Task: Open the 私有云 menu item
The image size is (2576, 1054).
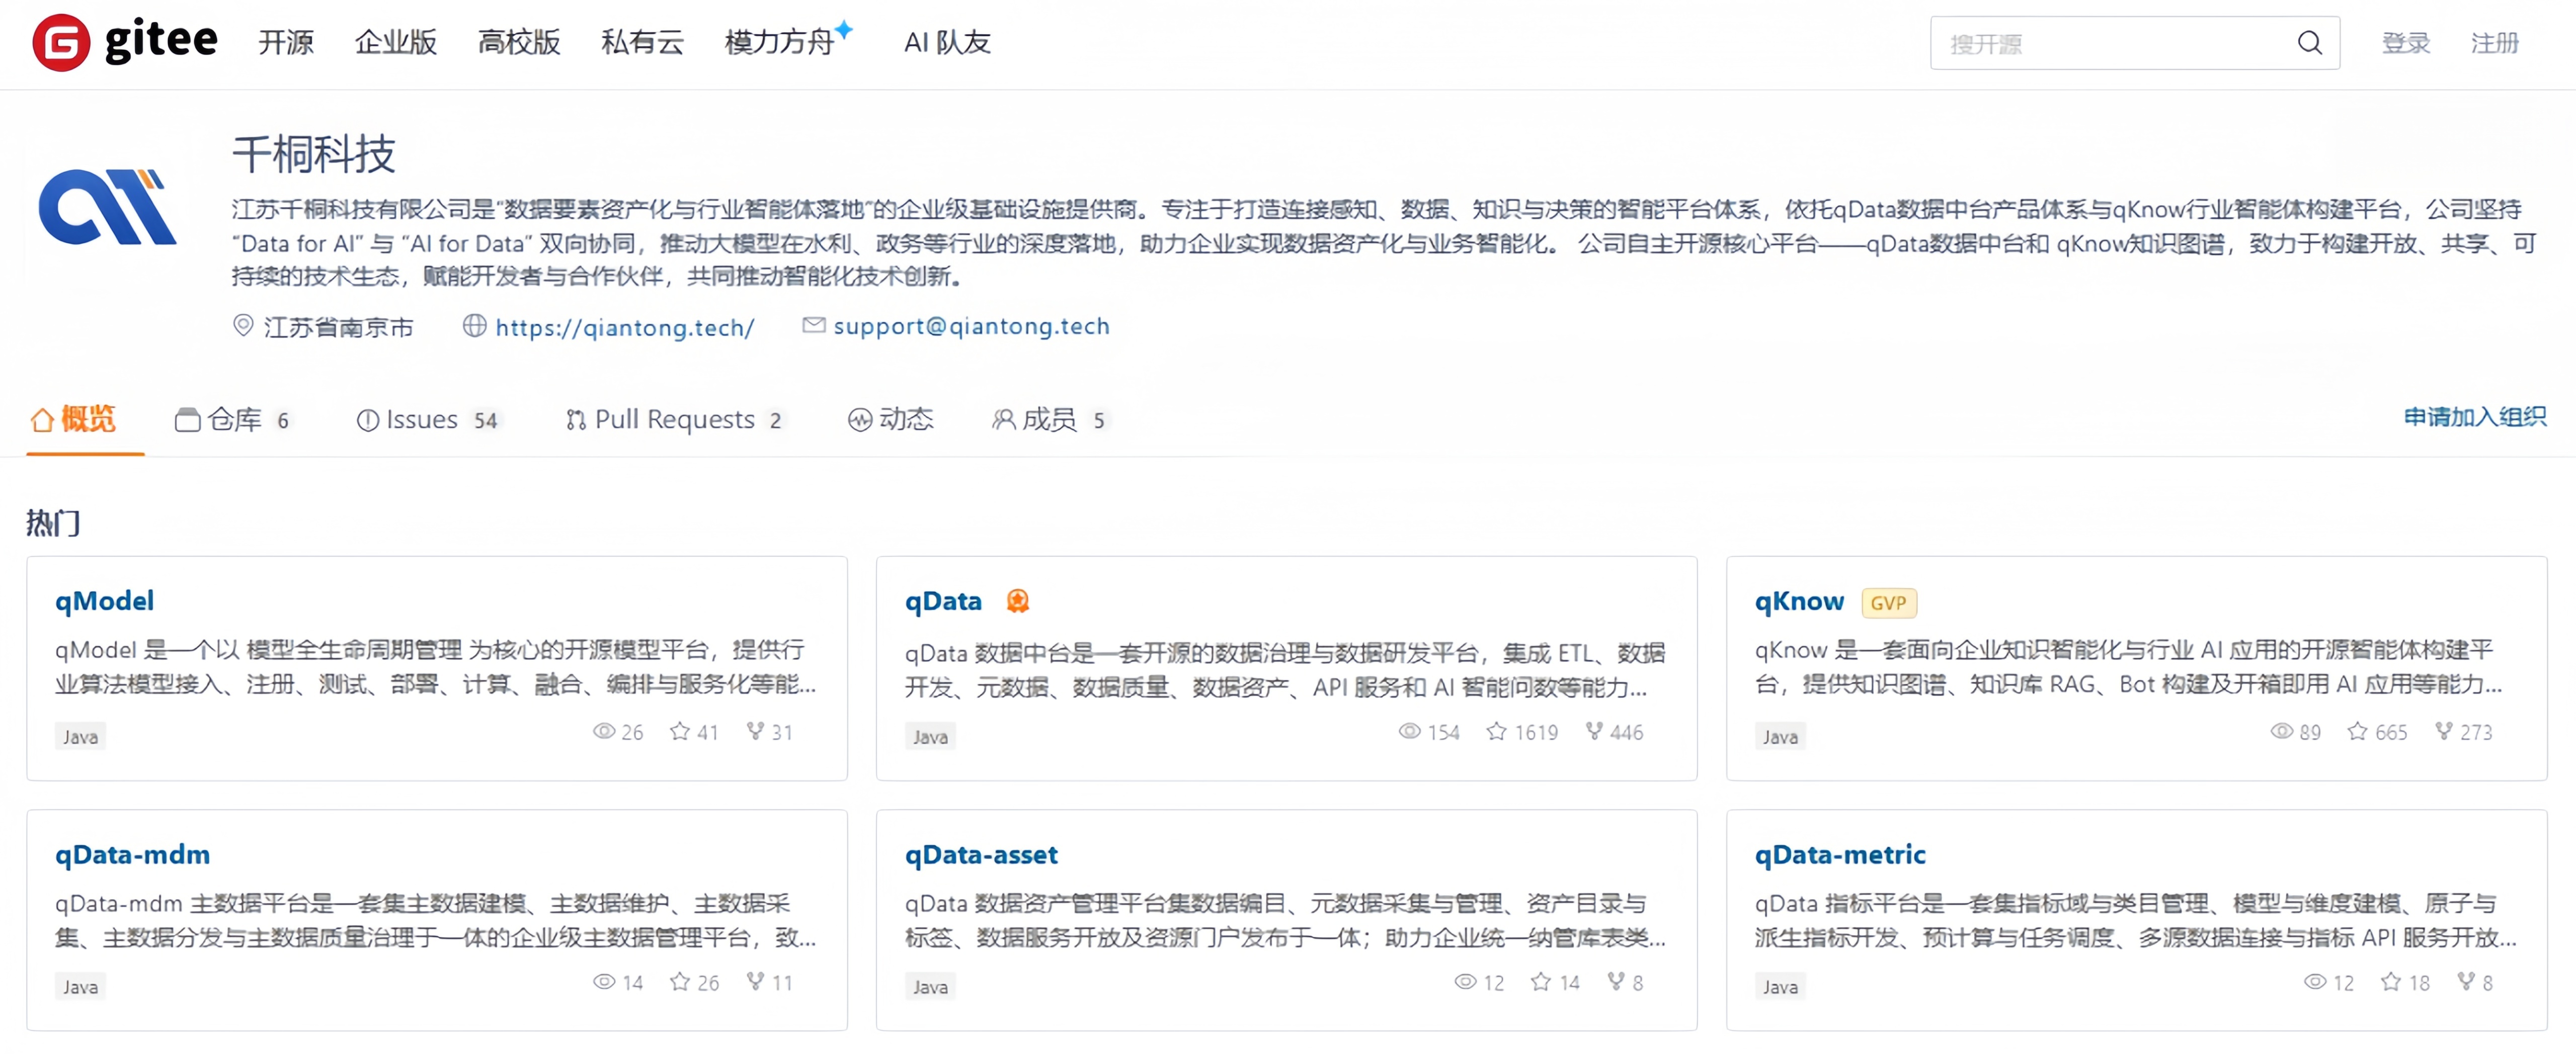Action: 642,43
